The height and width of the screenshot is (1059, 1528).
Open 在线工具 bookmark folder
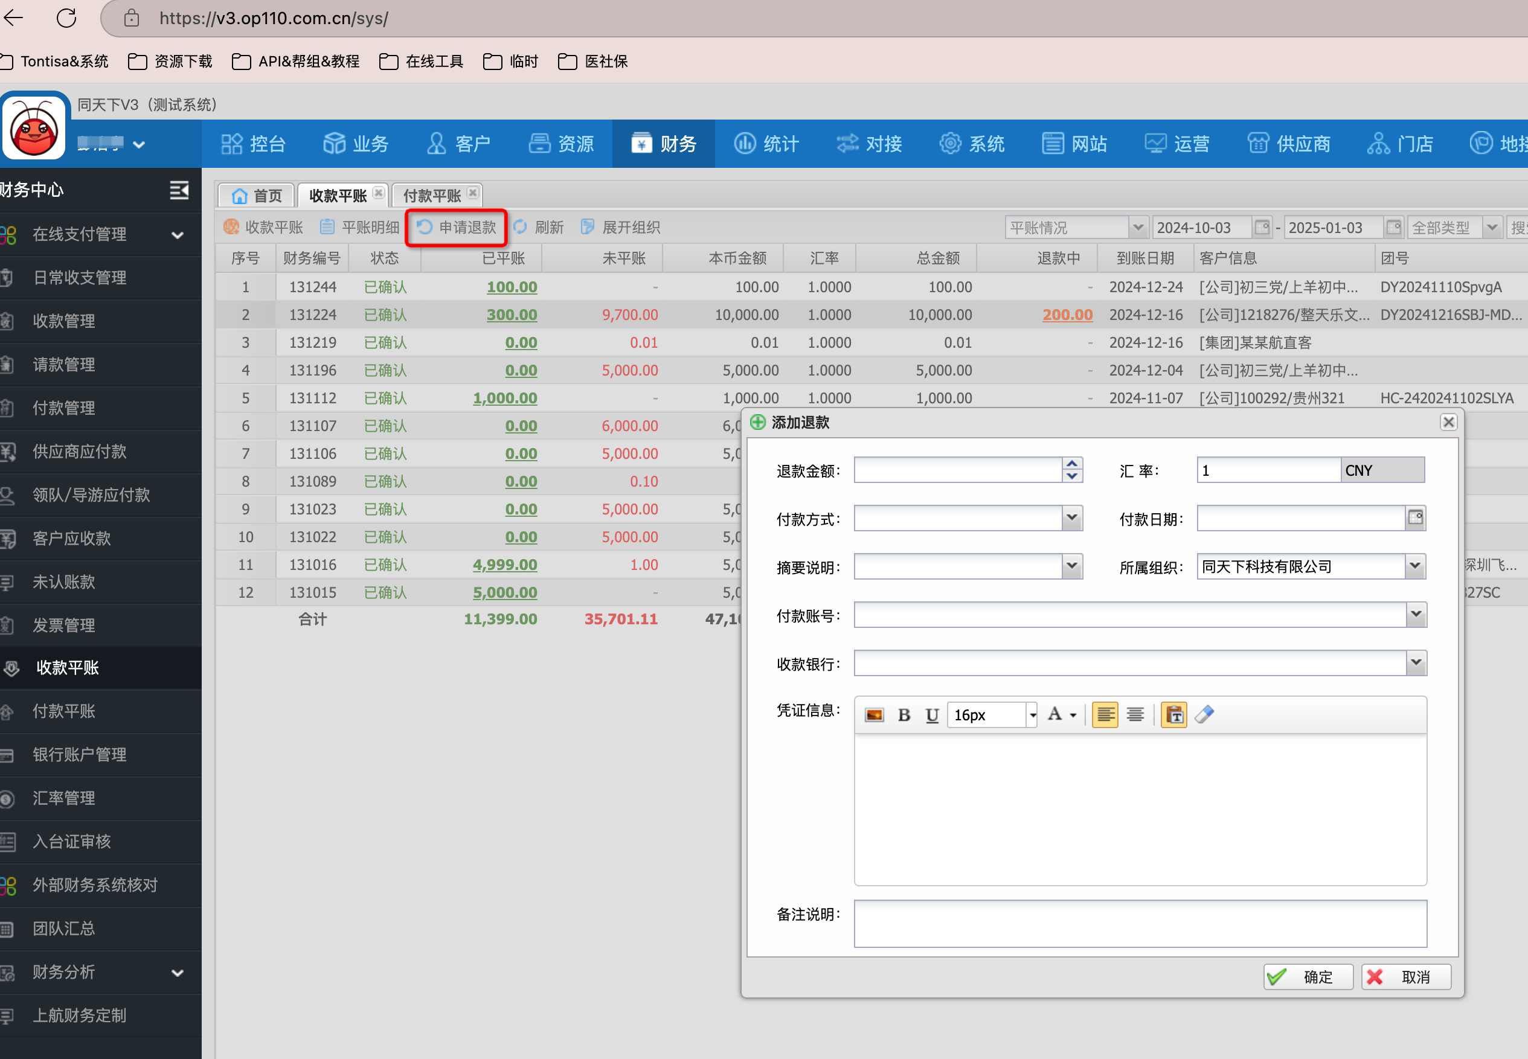(422, 61)
